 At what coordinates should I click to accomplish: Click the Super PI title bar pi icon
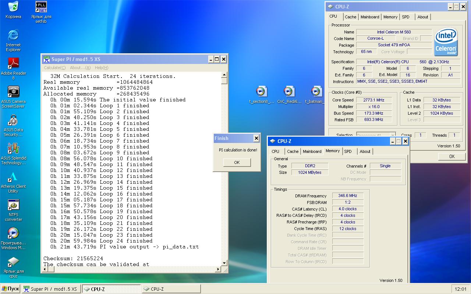tap(46, 59)
